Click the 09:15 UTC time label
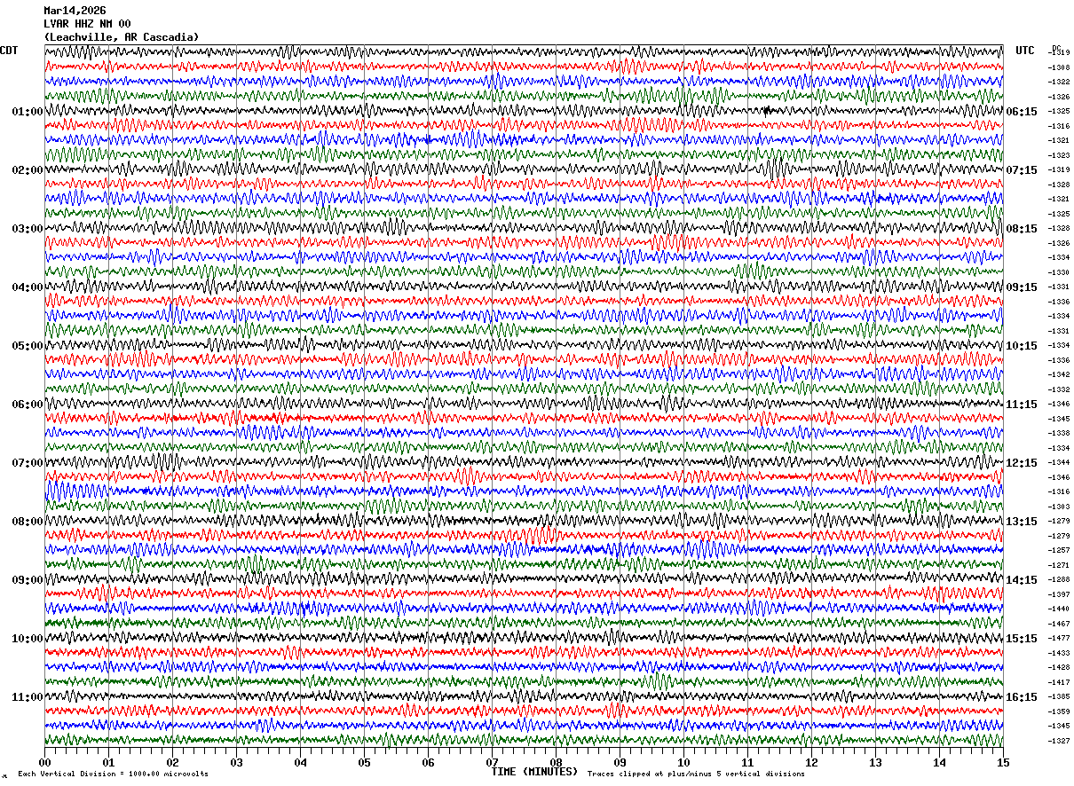 tap(1022, 287)
